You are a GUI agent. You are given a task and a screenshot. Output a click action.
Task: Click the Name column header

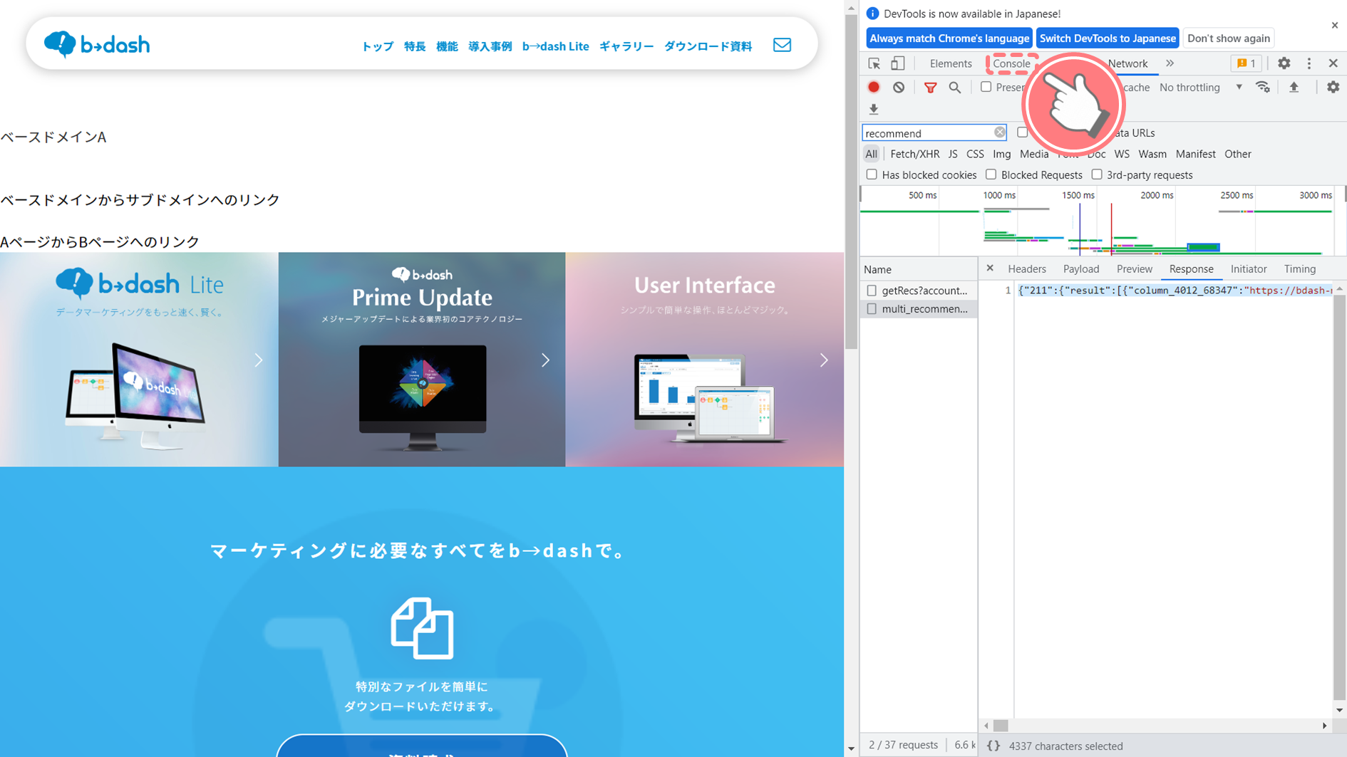918,269
